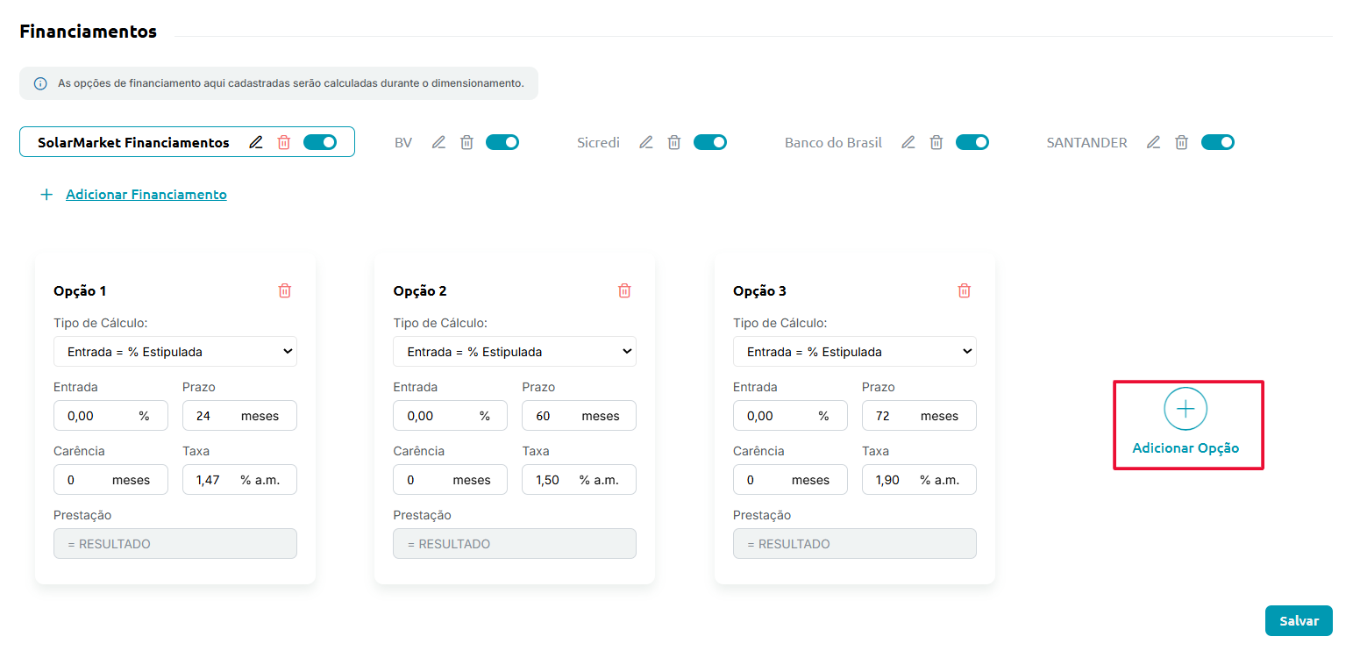
Task: Click the plus circle Adicionar Opção icon
Action: click(x=1186, y=409)
